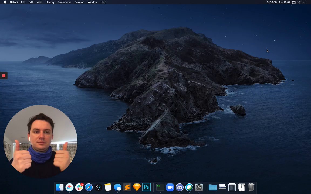The height and width of the screenshot is (194, 311).
Task: Open System Preferences gear icon
Action: [x=199, y=187]
